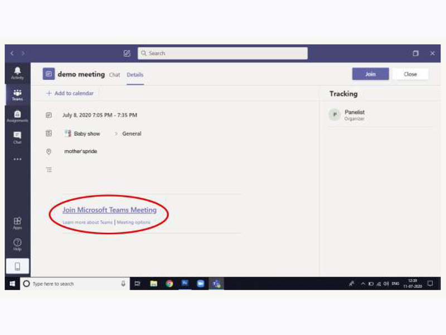Click the Baby show team name

(x=87, y=133)
